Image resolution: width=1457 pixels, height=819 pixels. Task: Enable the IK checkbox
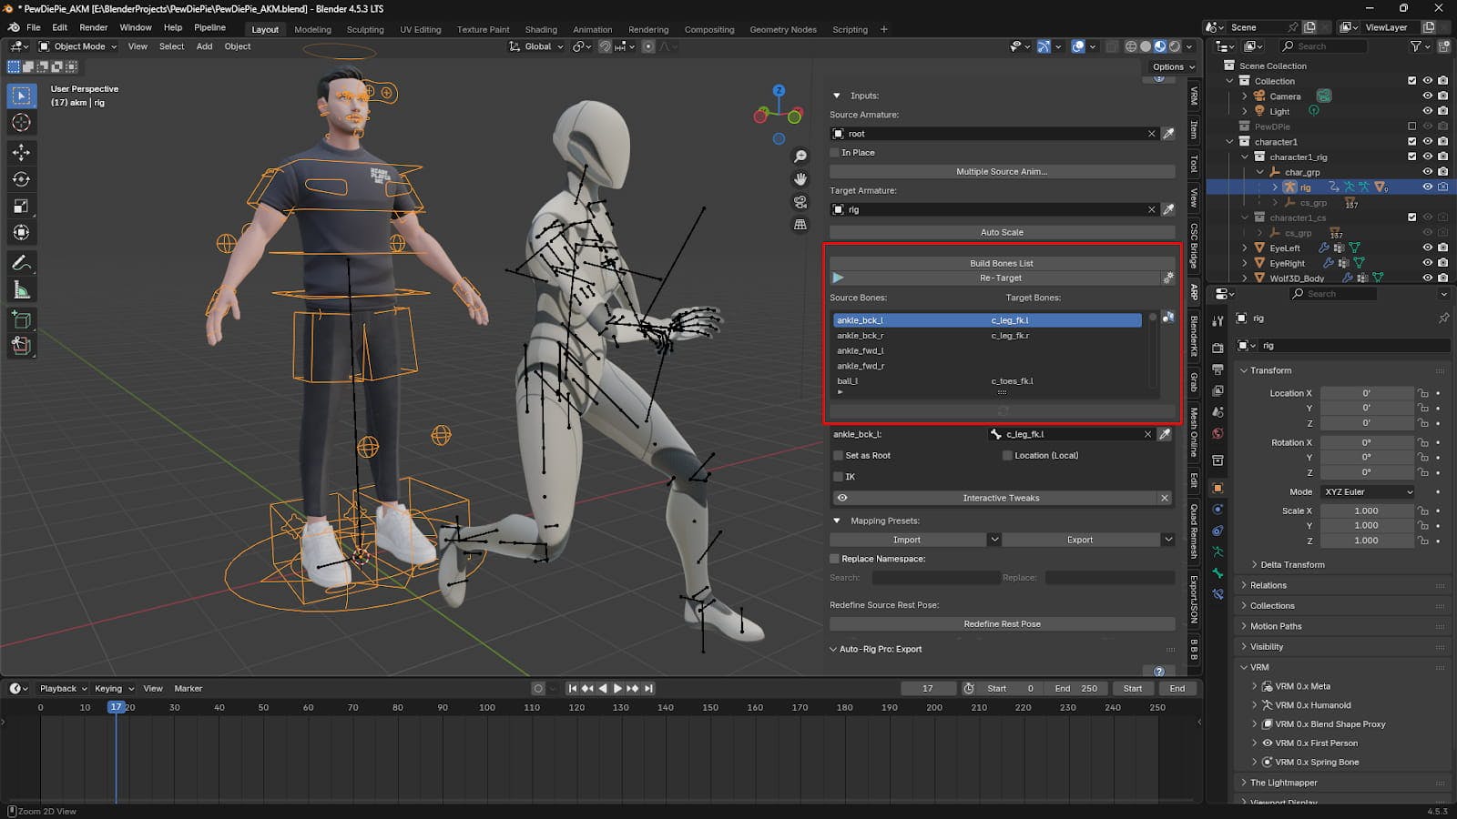point(839,477)
